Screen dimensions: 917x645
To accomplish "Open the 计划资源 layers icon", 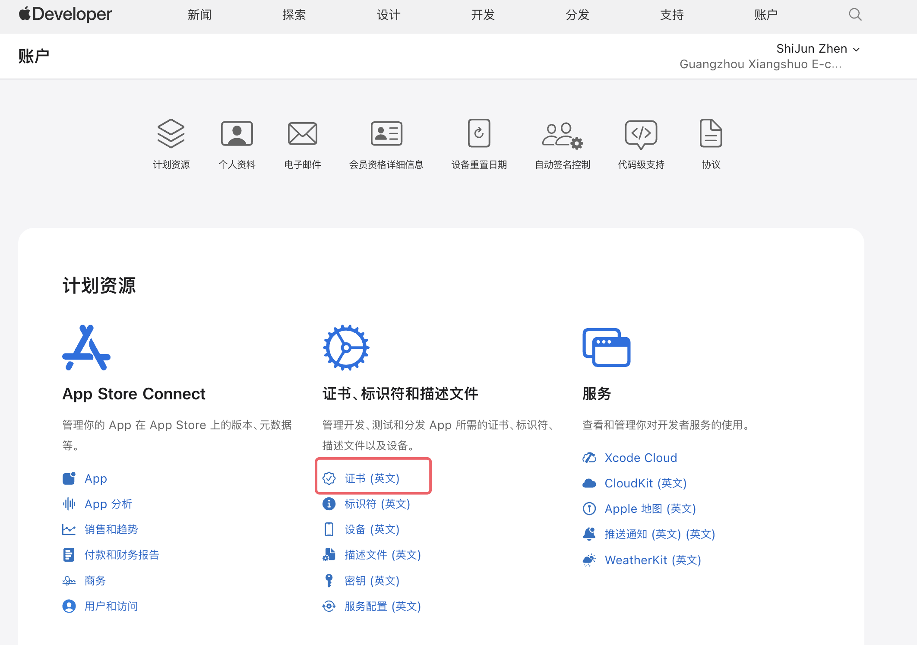I will pyautogui.click(x=171, y=133).
